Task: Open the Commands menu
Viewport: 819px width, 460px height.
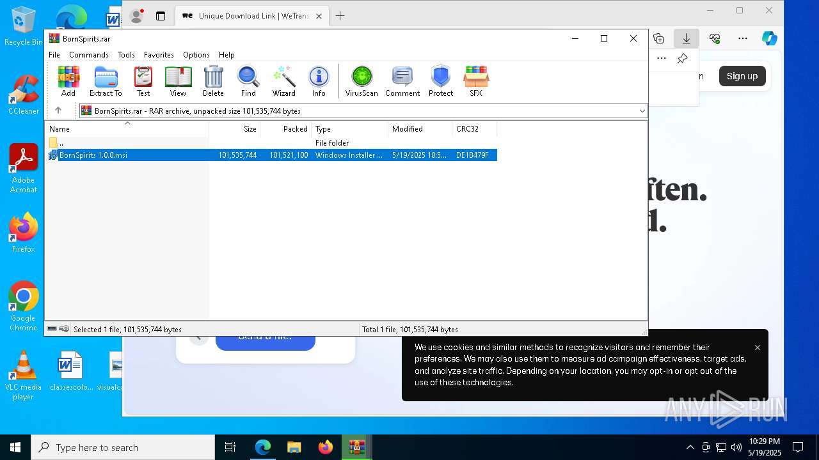Action: [89, 55]
